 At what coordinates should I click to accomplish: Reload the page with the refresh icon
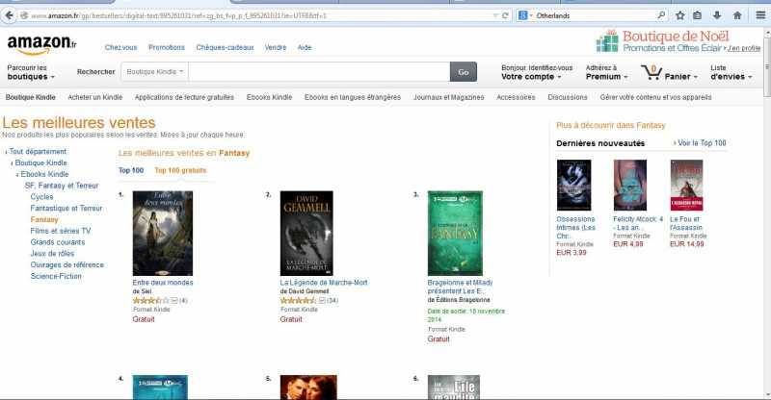[505, 15]
